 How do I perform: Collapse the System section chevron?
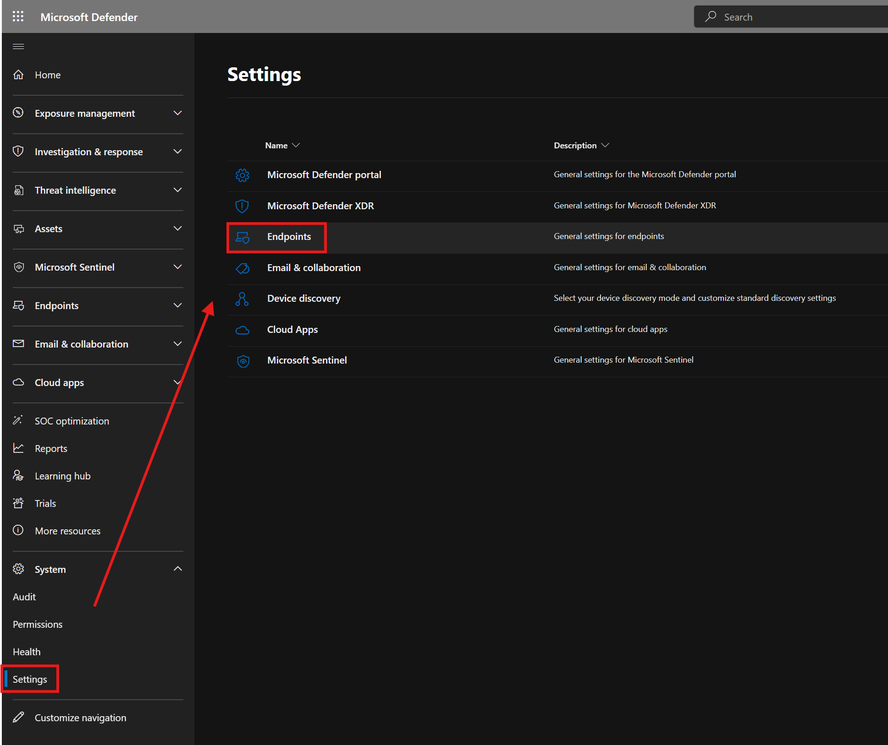(x=178, y=569)
